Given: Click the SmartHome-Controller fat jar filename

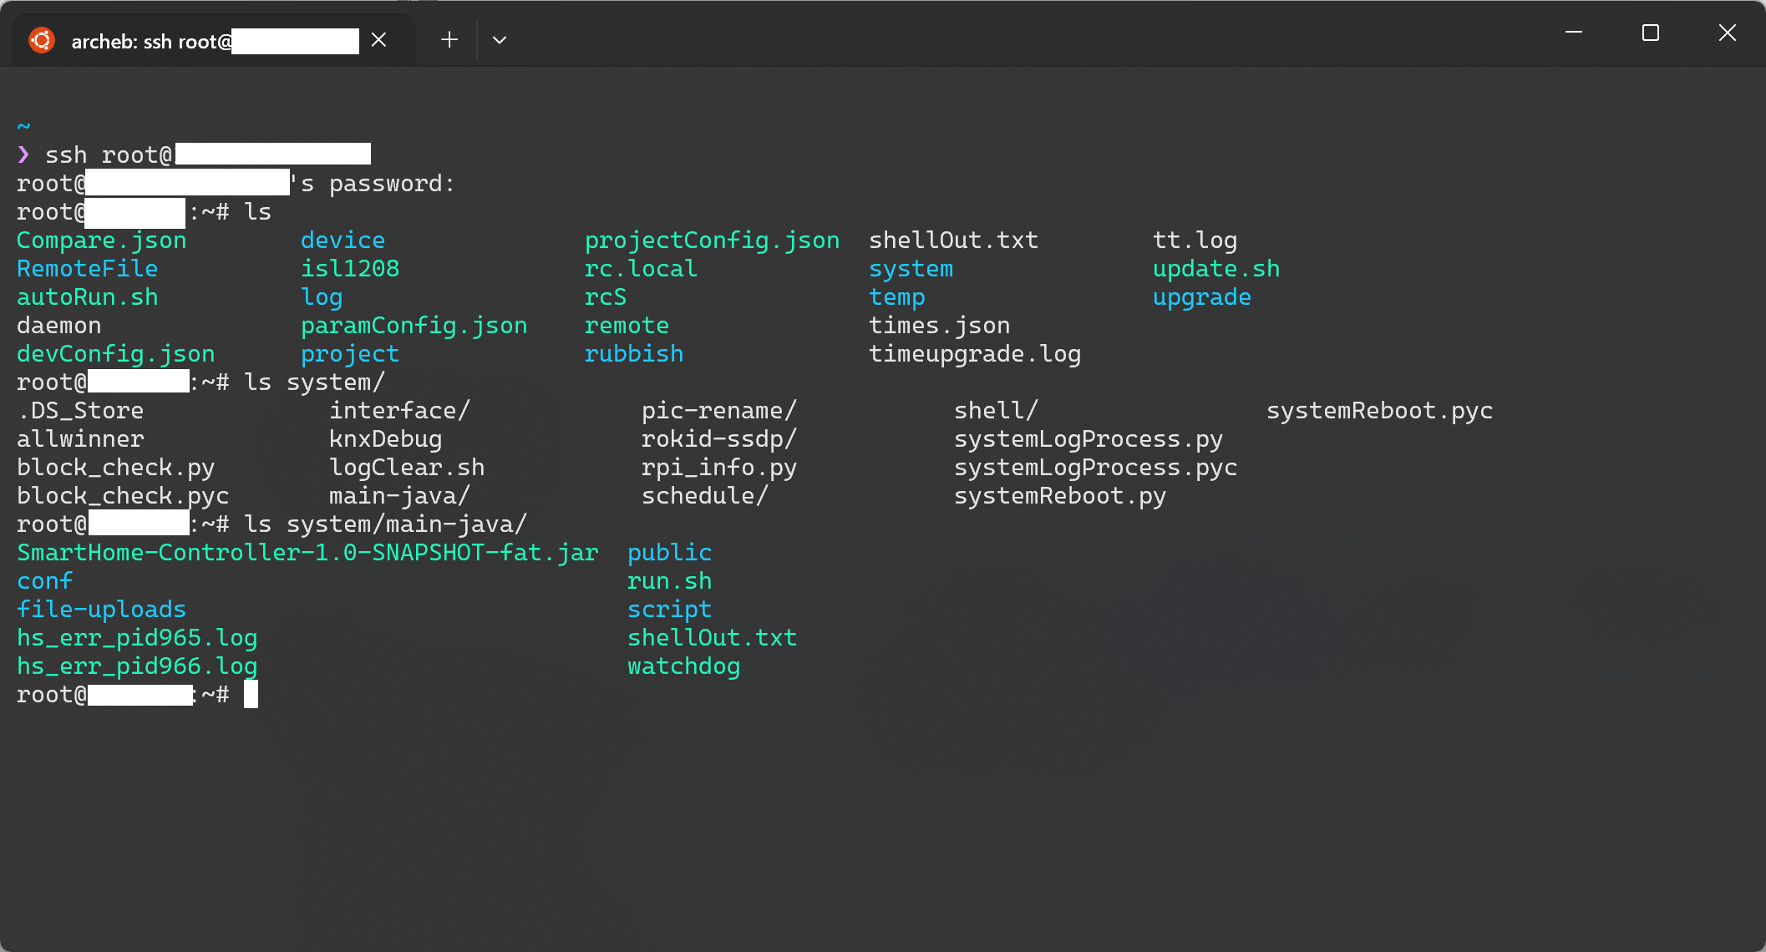Looking at the screenshot, I should click(x=307, y=553).
